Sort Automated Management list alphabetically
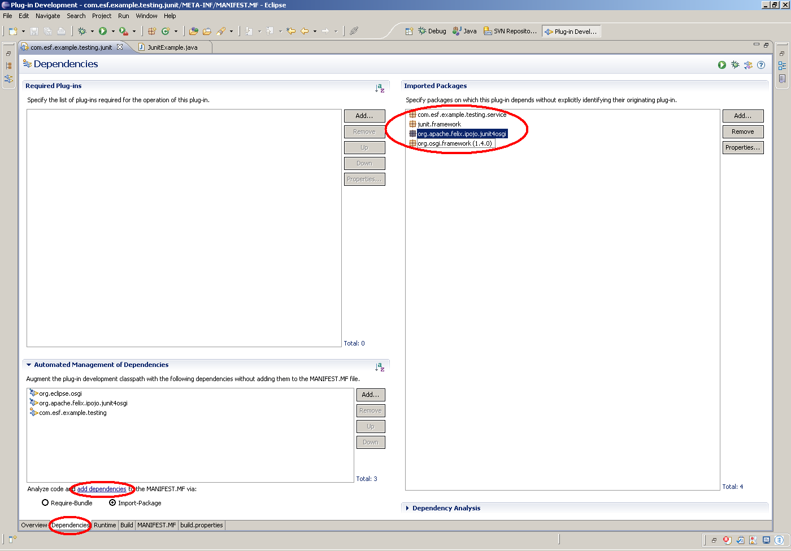The width and height of the screenshot is (791, 551). click(x=380, y=366)
